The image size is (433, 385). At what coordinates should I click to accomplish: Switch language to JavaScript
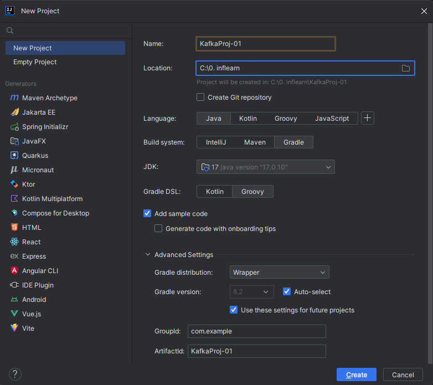[332, 118]
